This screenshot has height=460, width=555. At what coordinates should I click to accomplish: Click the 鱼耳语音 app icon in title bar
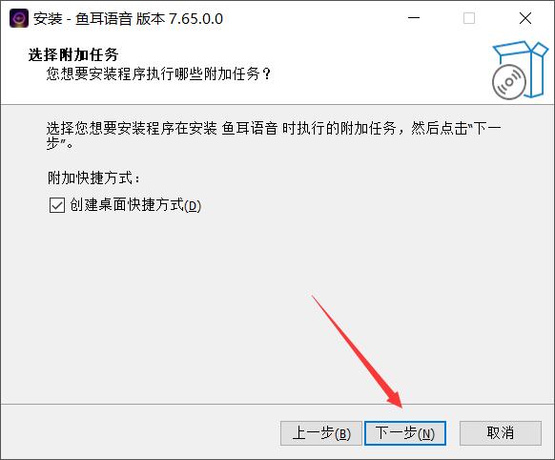(19, 18)
